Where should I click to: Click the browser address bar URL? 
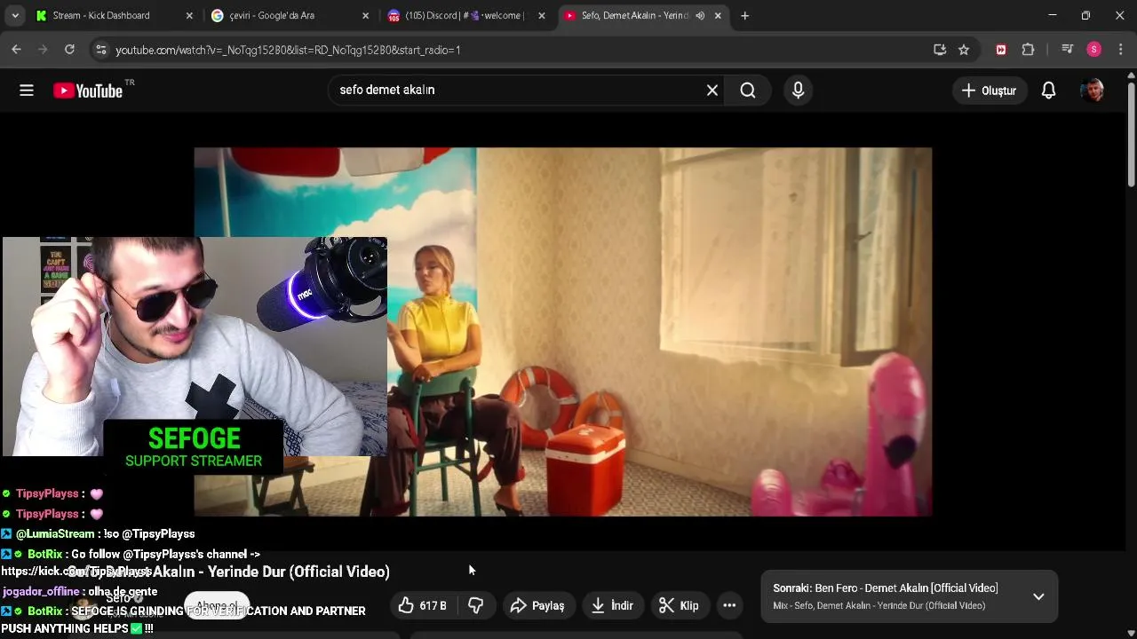pyautogui.click(x=288, y=50)
